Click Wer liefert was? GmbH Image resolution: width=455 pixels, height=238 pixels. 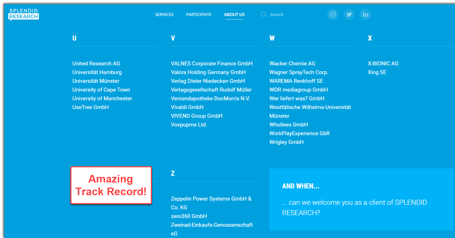coord(297,99)
